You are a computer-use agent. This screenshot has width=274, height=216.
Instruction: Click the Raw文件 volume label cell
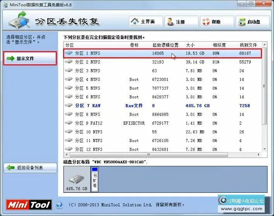tap(134, 106)
